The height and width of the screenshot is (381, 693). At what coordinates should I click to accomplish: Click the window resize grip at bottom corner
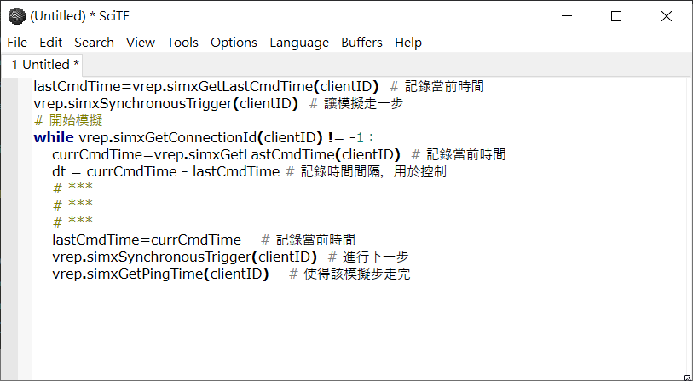coord(687,377)
